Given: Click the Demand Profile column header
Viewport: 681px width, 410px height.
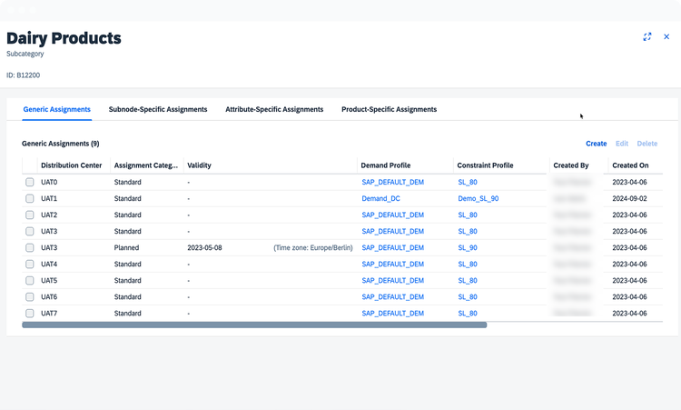Looking at the screenshot, I should click(x=405, y=165).
